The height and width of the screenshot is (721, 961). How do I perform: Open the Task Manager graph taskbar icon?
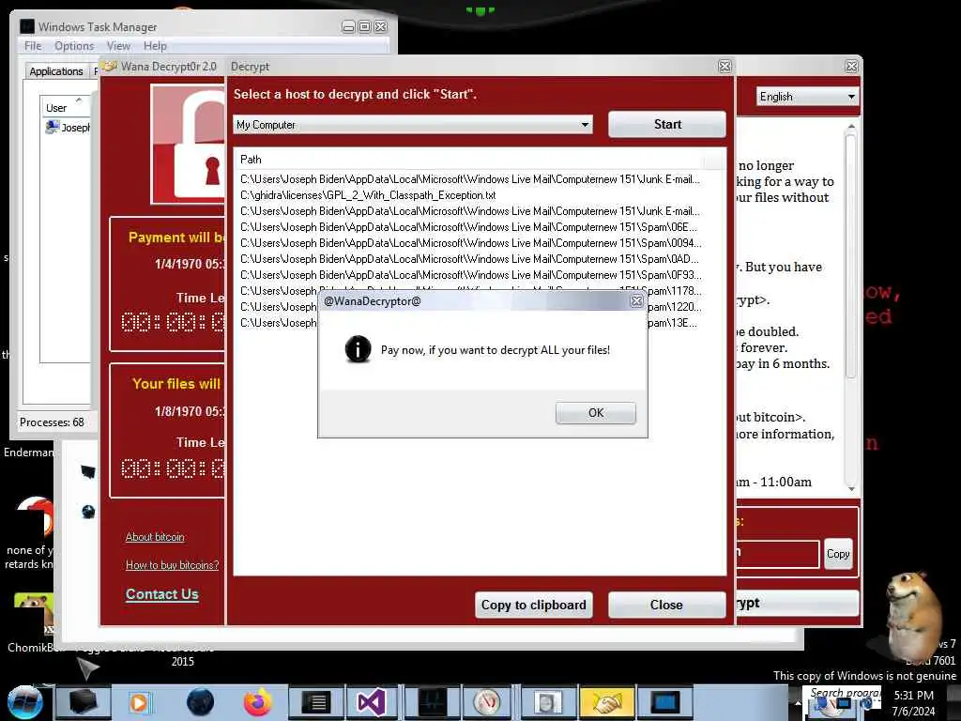pos(432,702)
